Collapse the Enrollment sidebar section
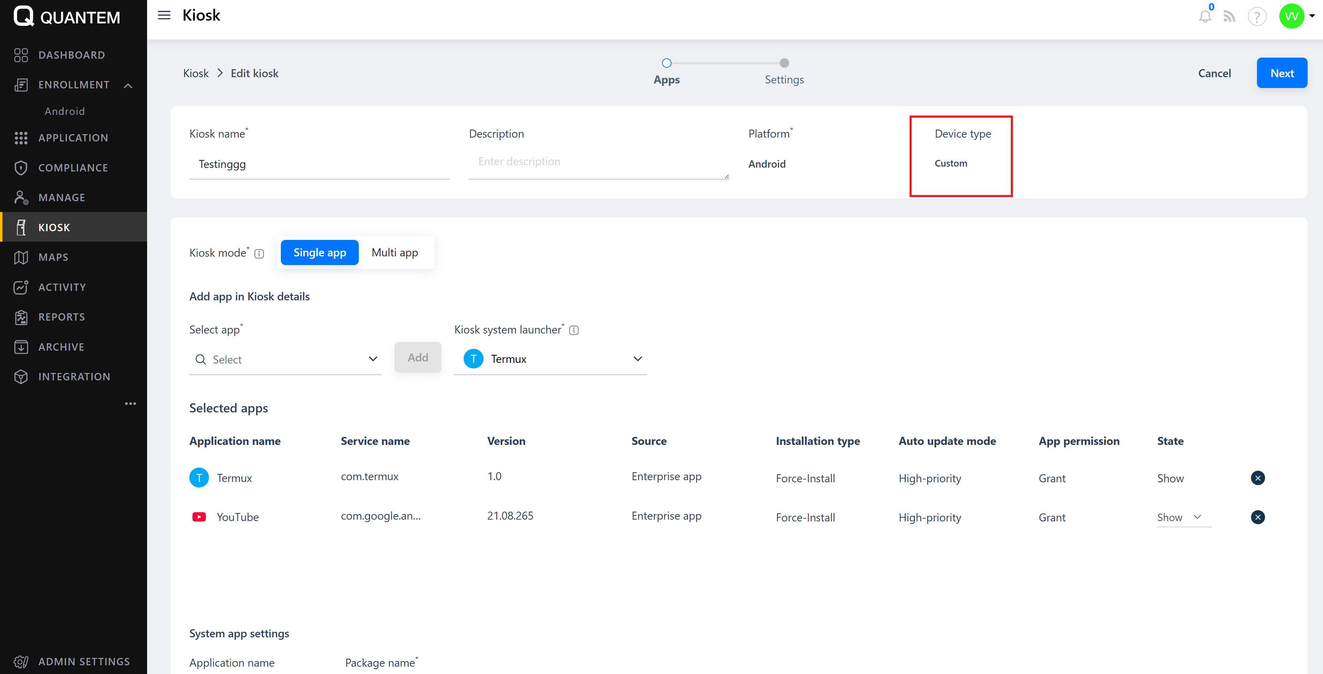Viewport: 1323px width, 674px height. coord(129,85)
